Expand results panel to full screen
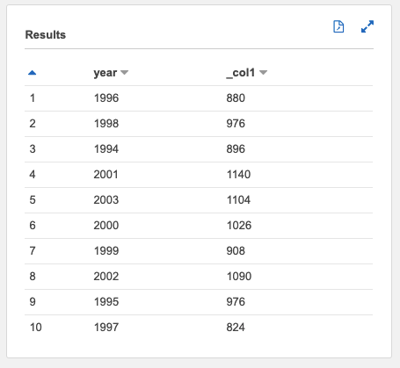The height and width of the screenshot is (368, 400). pyautogui.click(x=367, y=26)
